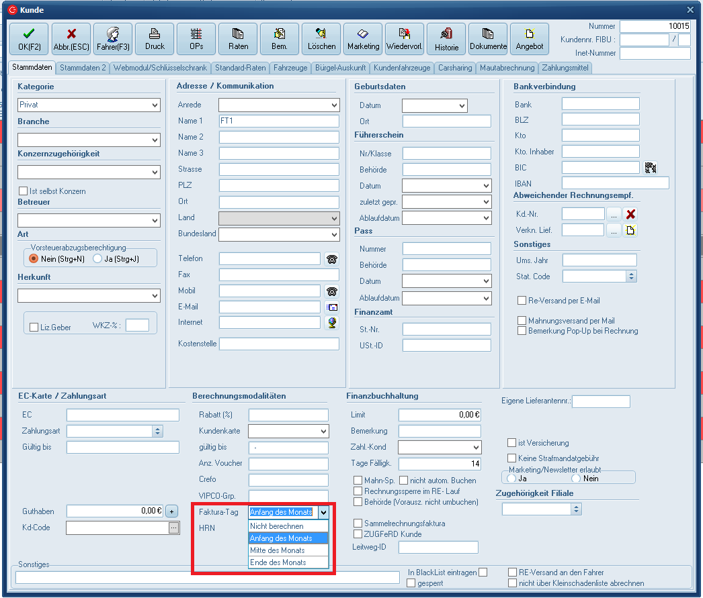The width and height of the screenshot is (703, 598).
Task: Click the OK(F2) green checkmark button
Action: (x=28, y=39)
